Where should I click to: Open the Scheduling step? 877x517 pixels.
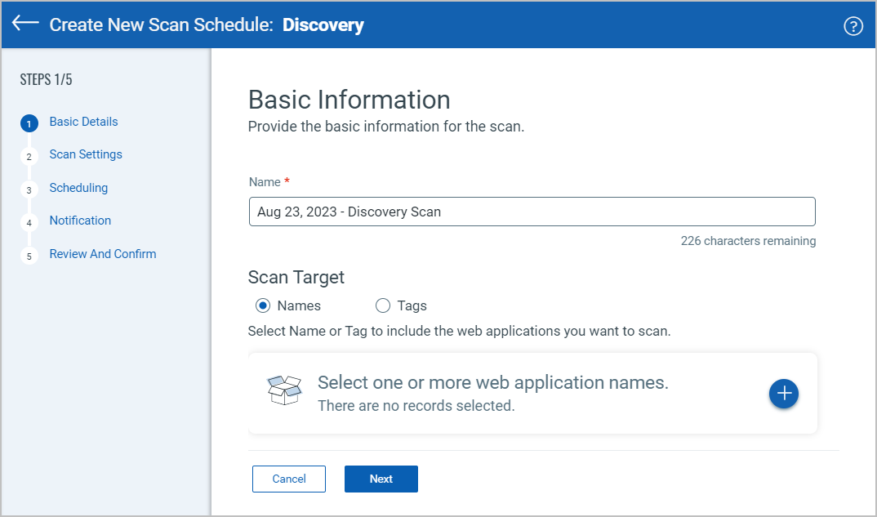coord(78,188)
